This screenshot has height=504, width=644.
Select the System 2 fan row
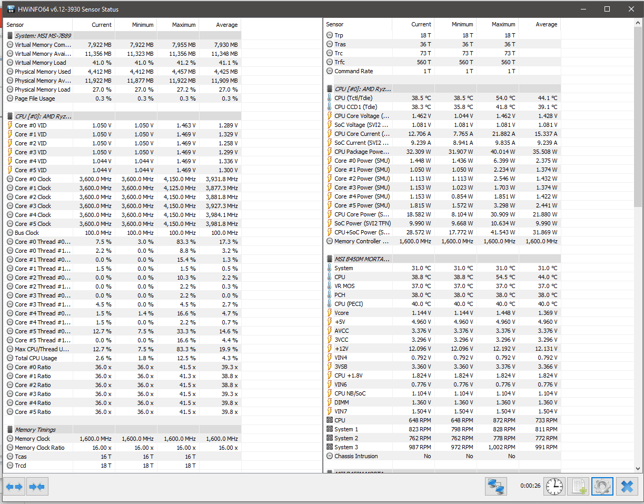coord(443,438)
